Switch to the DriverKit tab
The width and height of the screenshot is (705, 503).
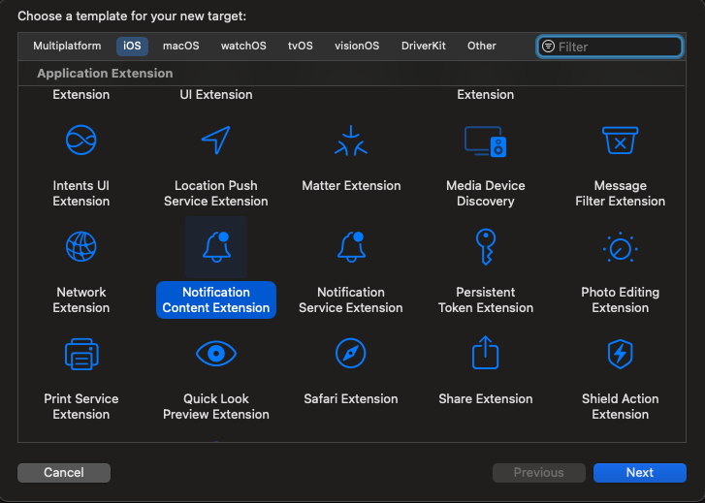point(424,46)
